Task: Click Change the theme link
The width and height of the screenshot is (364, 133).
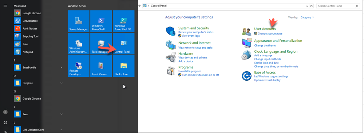Action: pyautogui.click(x=265, y=46)
